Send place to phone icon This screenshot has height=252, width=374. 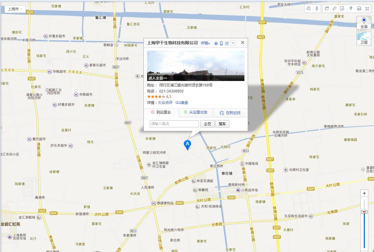click(x=222, y=43)
